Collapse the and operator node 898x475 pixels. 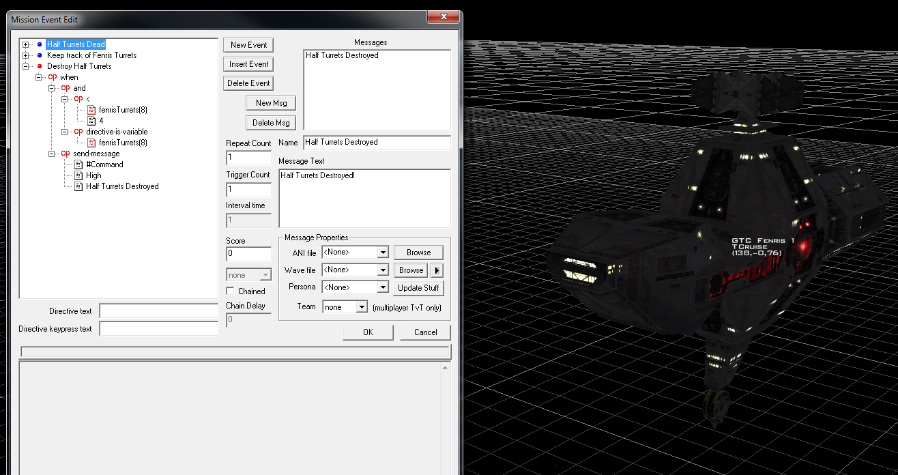[52, 88]
